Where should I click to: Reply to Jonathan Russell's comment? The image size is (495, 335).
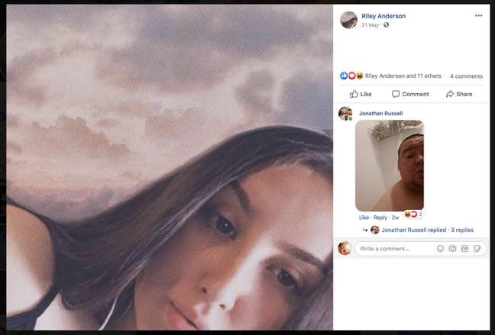[x=380, y=217]
